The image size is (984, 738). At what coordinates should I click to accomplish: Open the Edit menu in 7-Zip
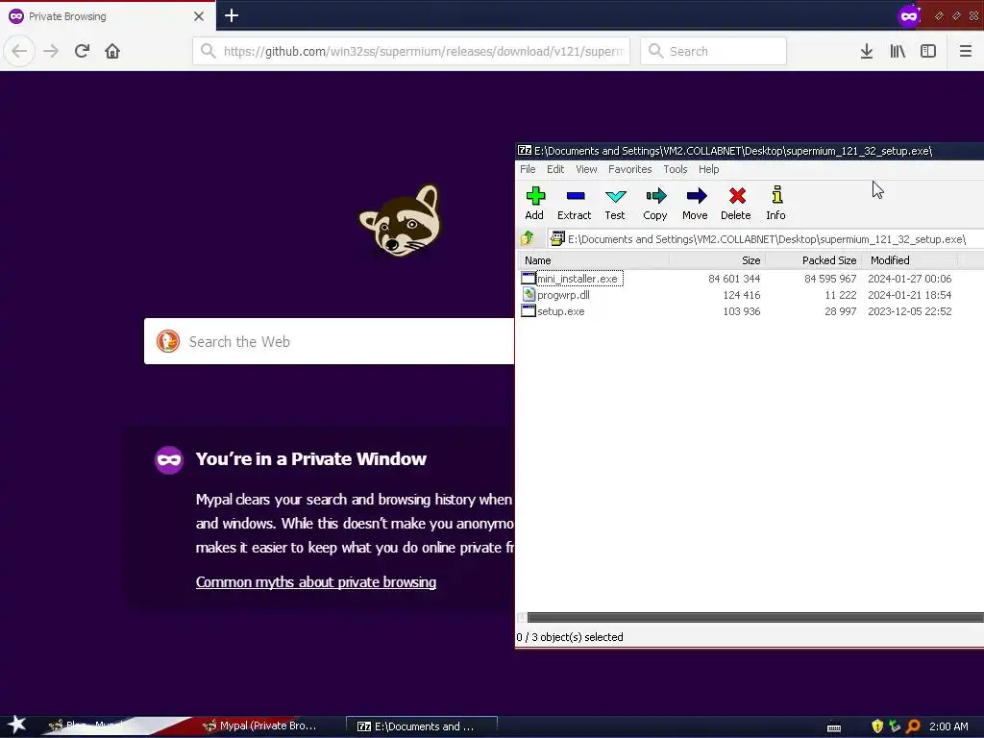click(555, 169)
